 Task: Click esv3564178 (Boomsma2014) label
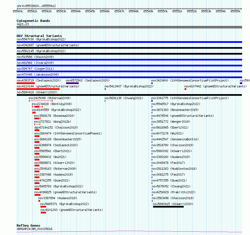[x=54, y=116]
